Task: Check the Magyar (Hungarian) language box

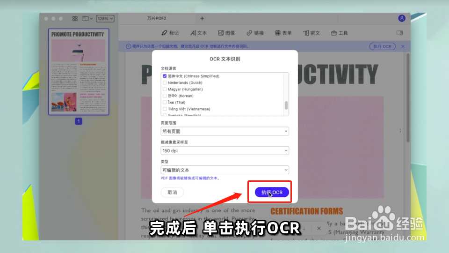Action: tap(165, 89)
